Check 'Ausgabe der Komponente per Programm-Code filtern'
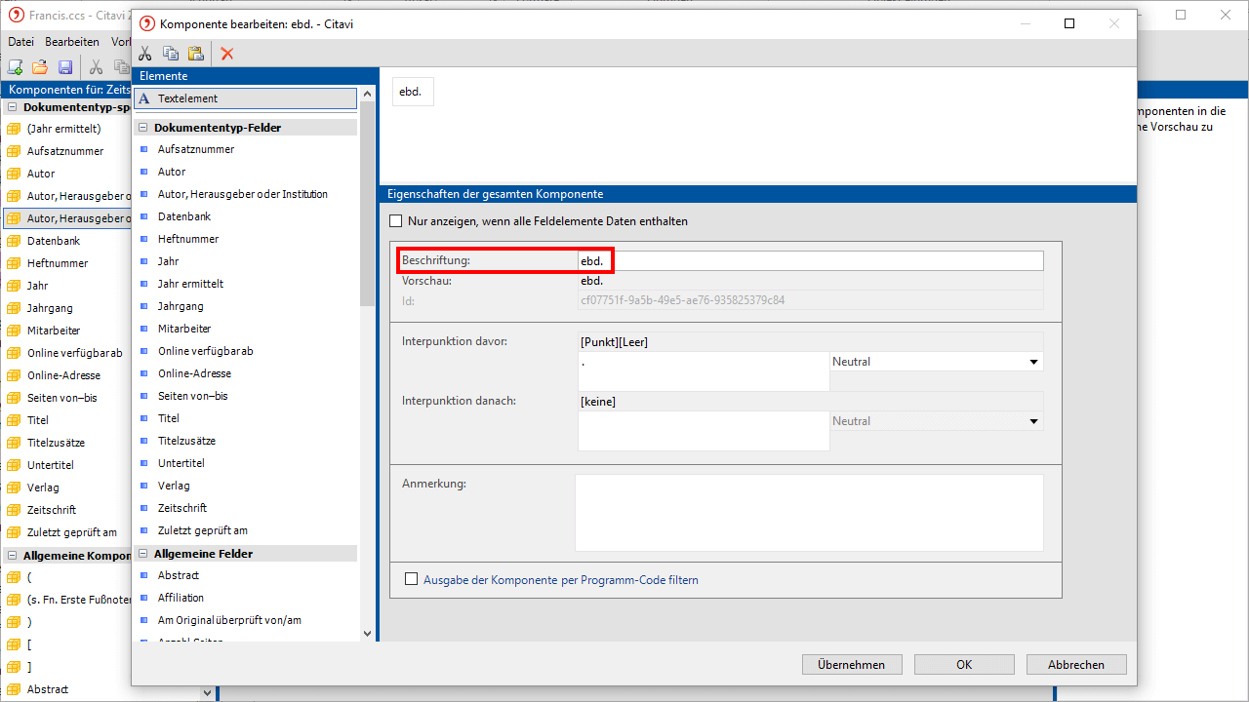Viewport: 1249px width, 702px height. (411, 580)
